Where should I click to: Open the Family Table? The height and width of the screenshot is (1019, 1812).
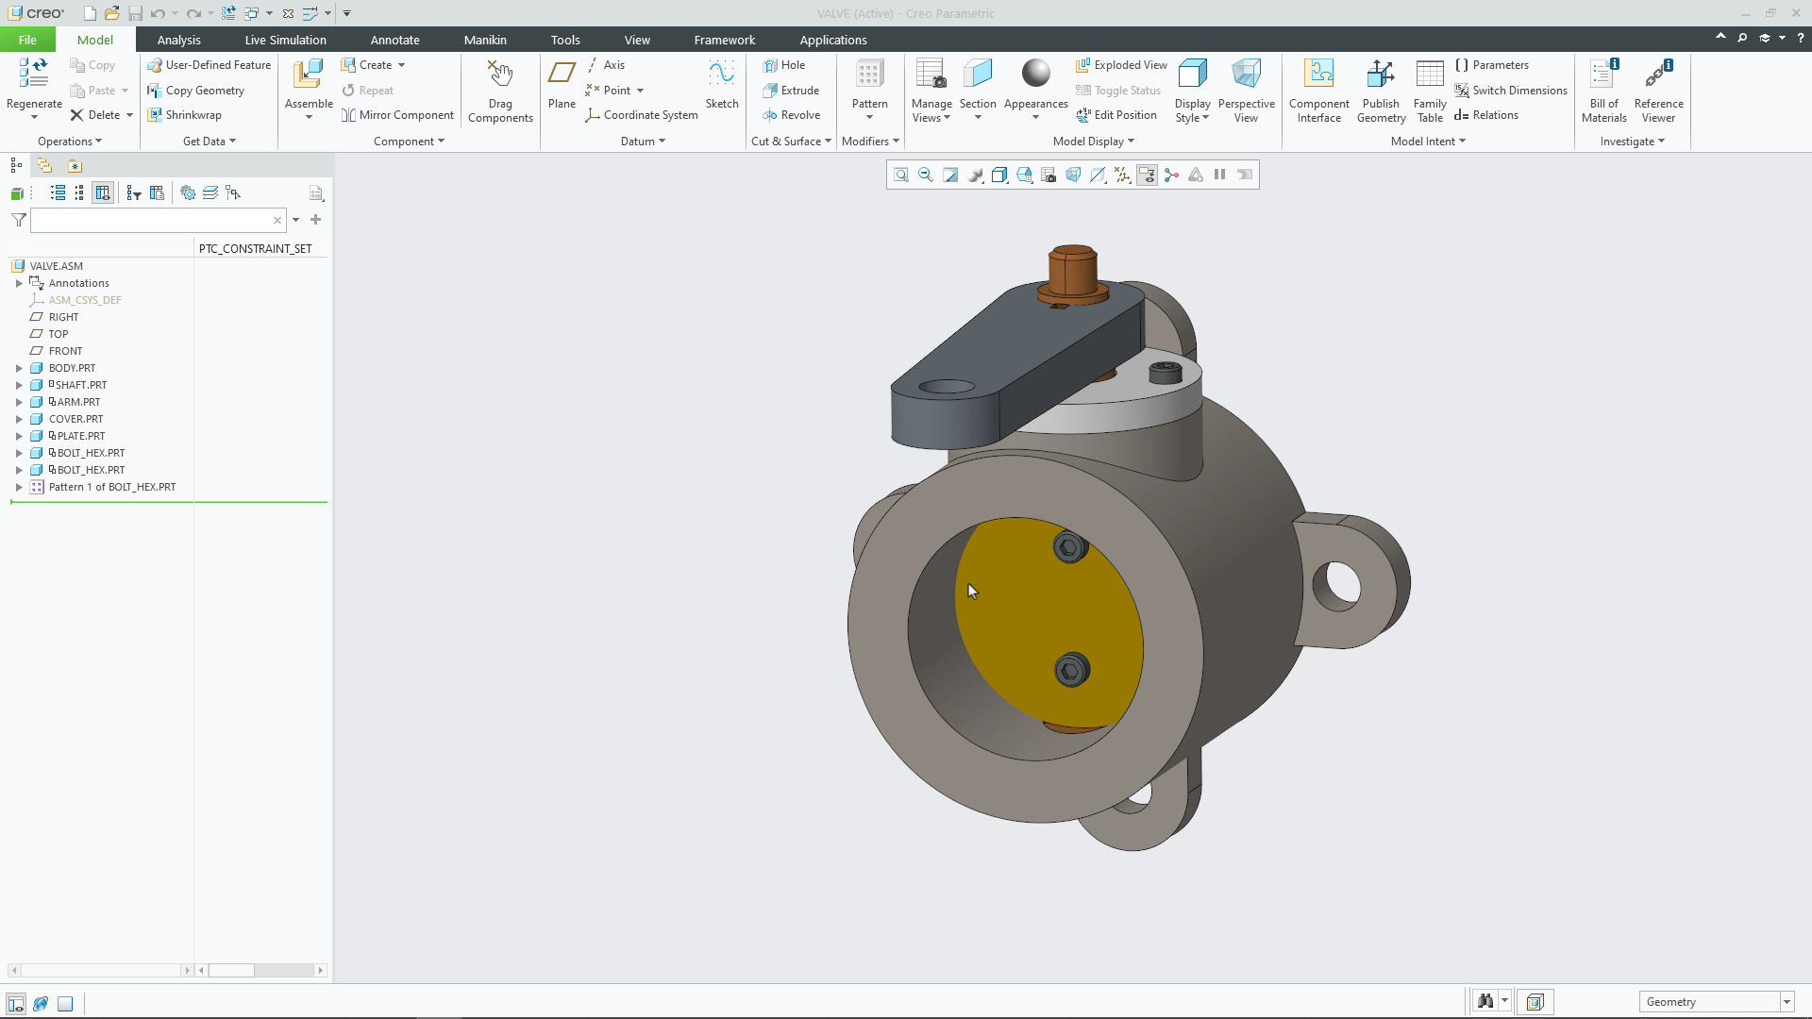click(1429, 90)
